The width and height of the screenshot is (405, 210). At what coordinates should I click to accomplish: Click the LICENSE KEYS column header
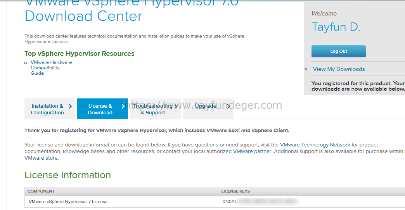(235, 191)
